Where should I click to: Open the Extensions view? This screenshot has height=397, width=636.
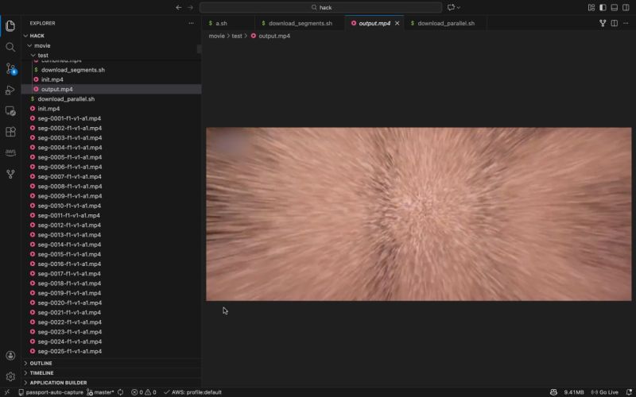[10, 132]
